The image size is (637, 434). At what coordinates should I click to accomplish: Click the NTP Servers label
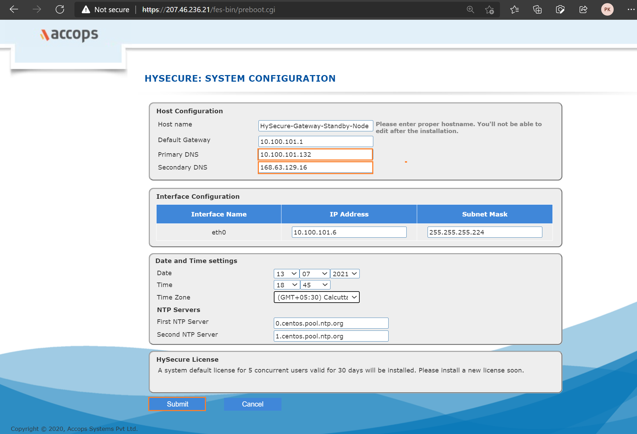click(x=178, y=310)
